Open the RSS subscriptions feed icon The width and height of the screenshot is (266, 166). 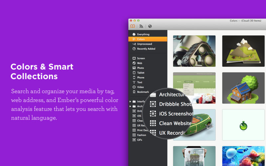point(141,26)
